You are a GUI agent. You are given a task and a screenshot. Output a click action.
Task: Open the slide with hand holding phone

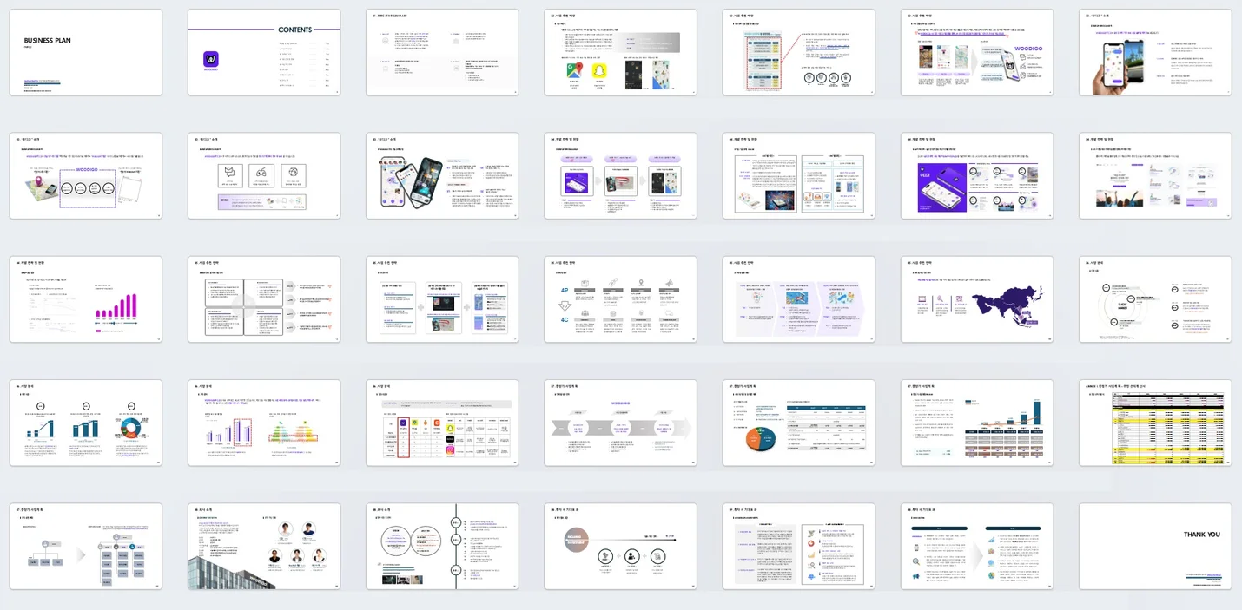click(1154, 52)
